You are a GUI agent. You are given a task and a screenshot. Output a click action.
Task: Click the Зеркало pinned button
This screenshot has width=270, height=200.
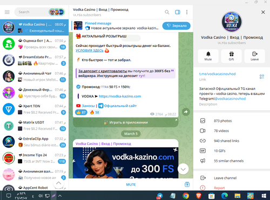[x=177, y=26]
